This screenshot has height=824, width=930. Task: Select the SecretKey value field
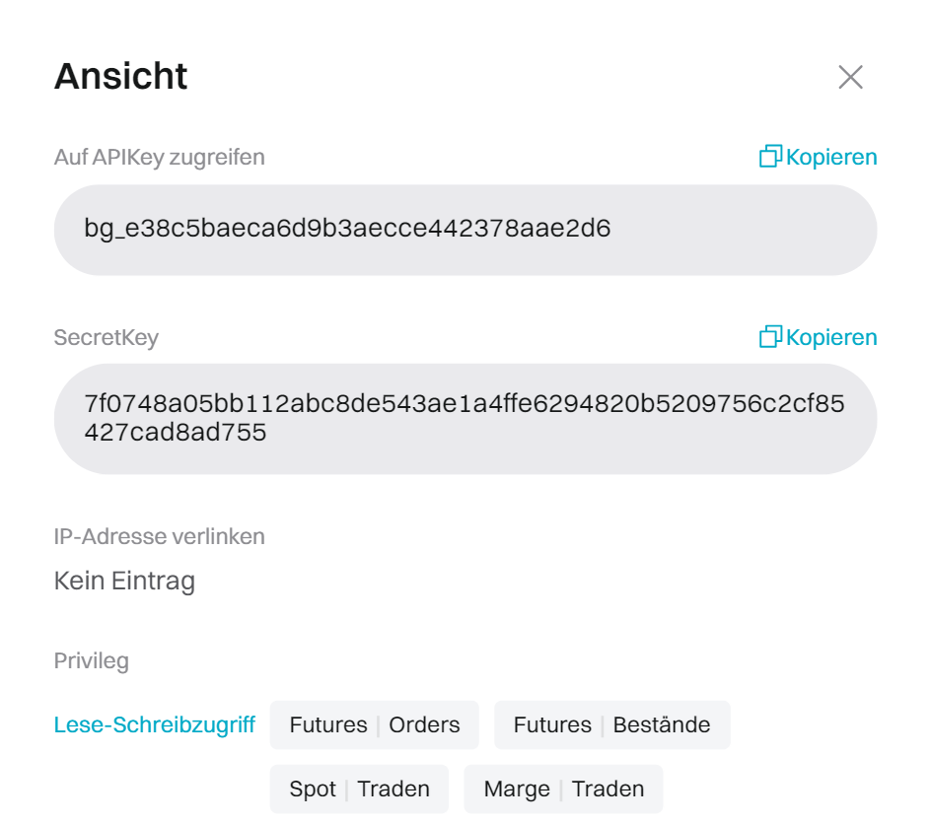click(465, 419)
